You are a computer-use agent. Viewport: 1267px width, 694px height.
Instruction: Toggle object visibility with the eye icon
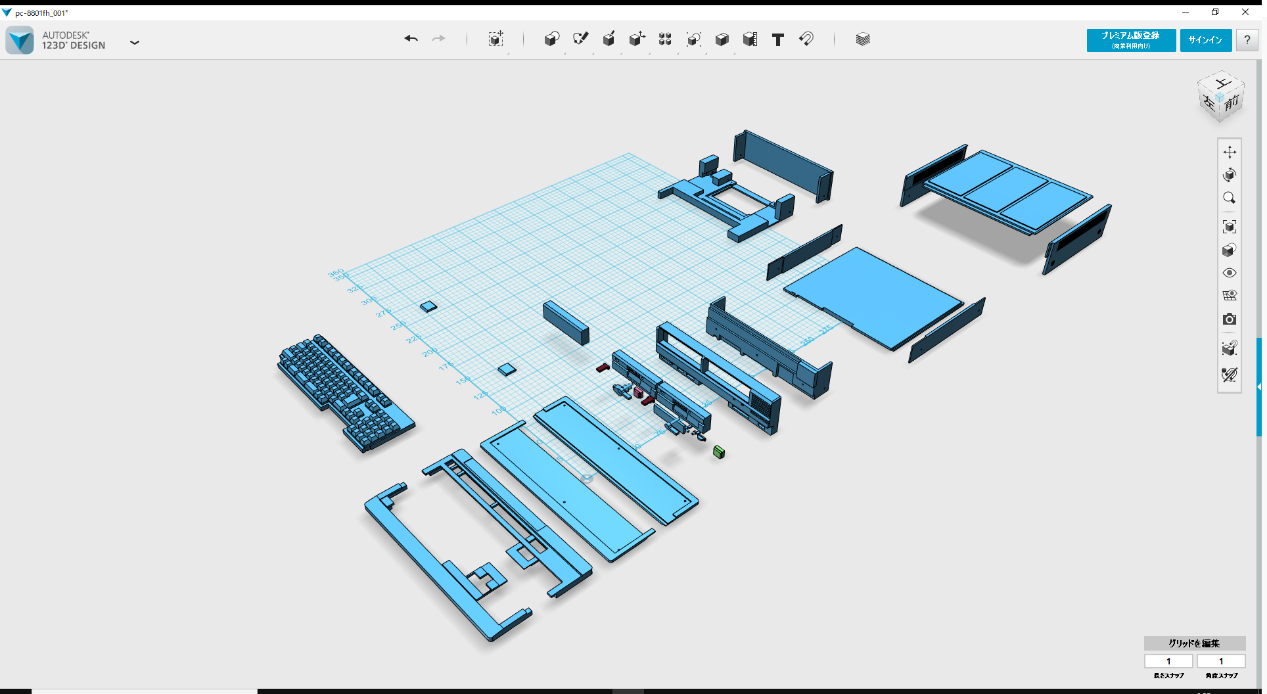pyautogui.click(x=1230, y=273)
